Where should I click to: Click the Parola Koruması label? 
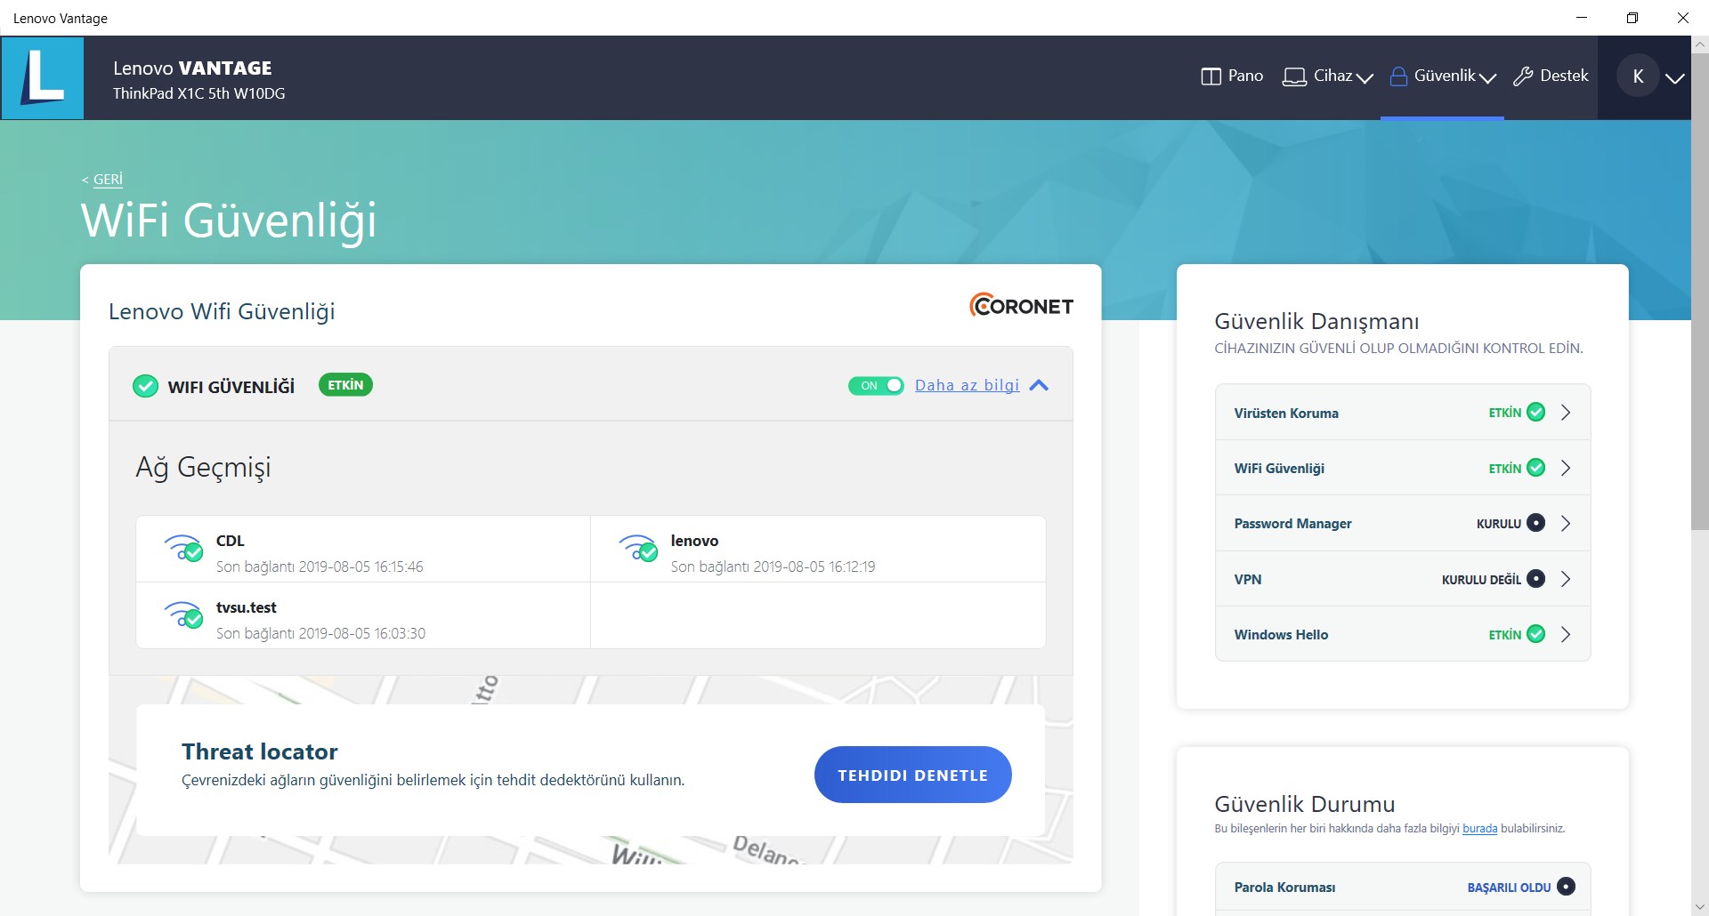point(1284,888)
